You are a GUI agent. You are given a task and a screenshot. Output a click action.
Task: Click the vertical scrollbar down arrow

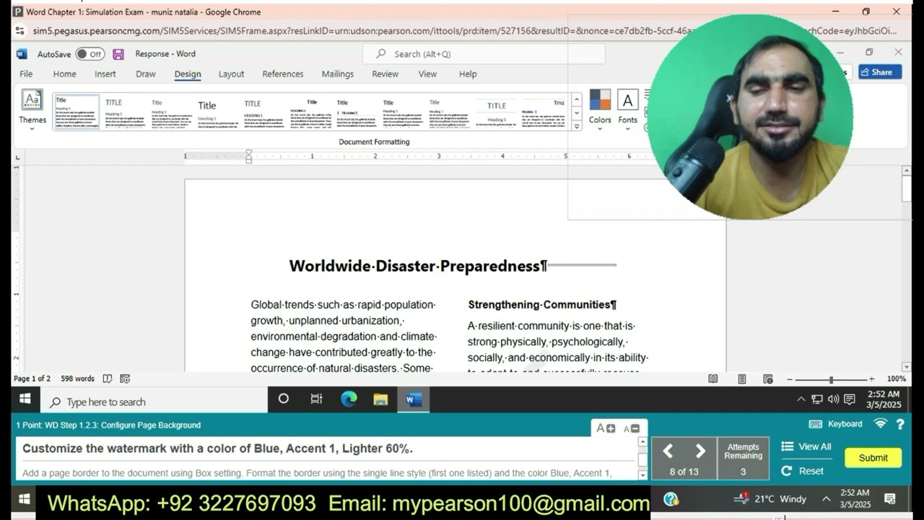pyautogui.click(x=907, y=367)
